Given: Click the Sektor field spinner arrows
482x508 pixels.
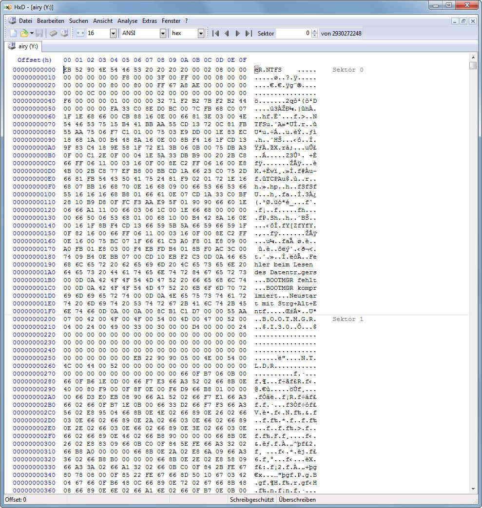Looking at the screenshot, I should [x=314, y=33].
